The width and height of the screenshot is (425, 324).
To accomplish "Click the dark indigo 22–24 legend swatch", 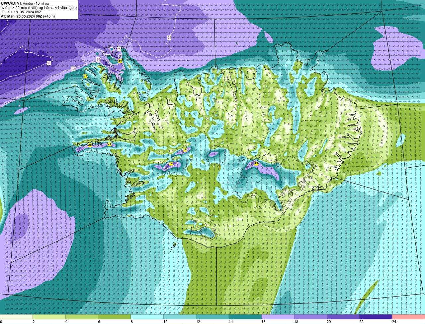I will pyautogui.click(x=376, y=317).
